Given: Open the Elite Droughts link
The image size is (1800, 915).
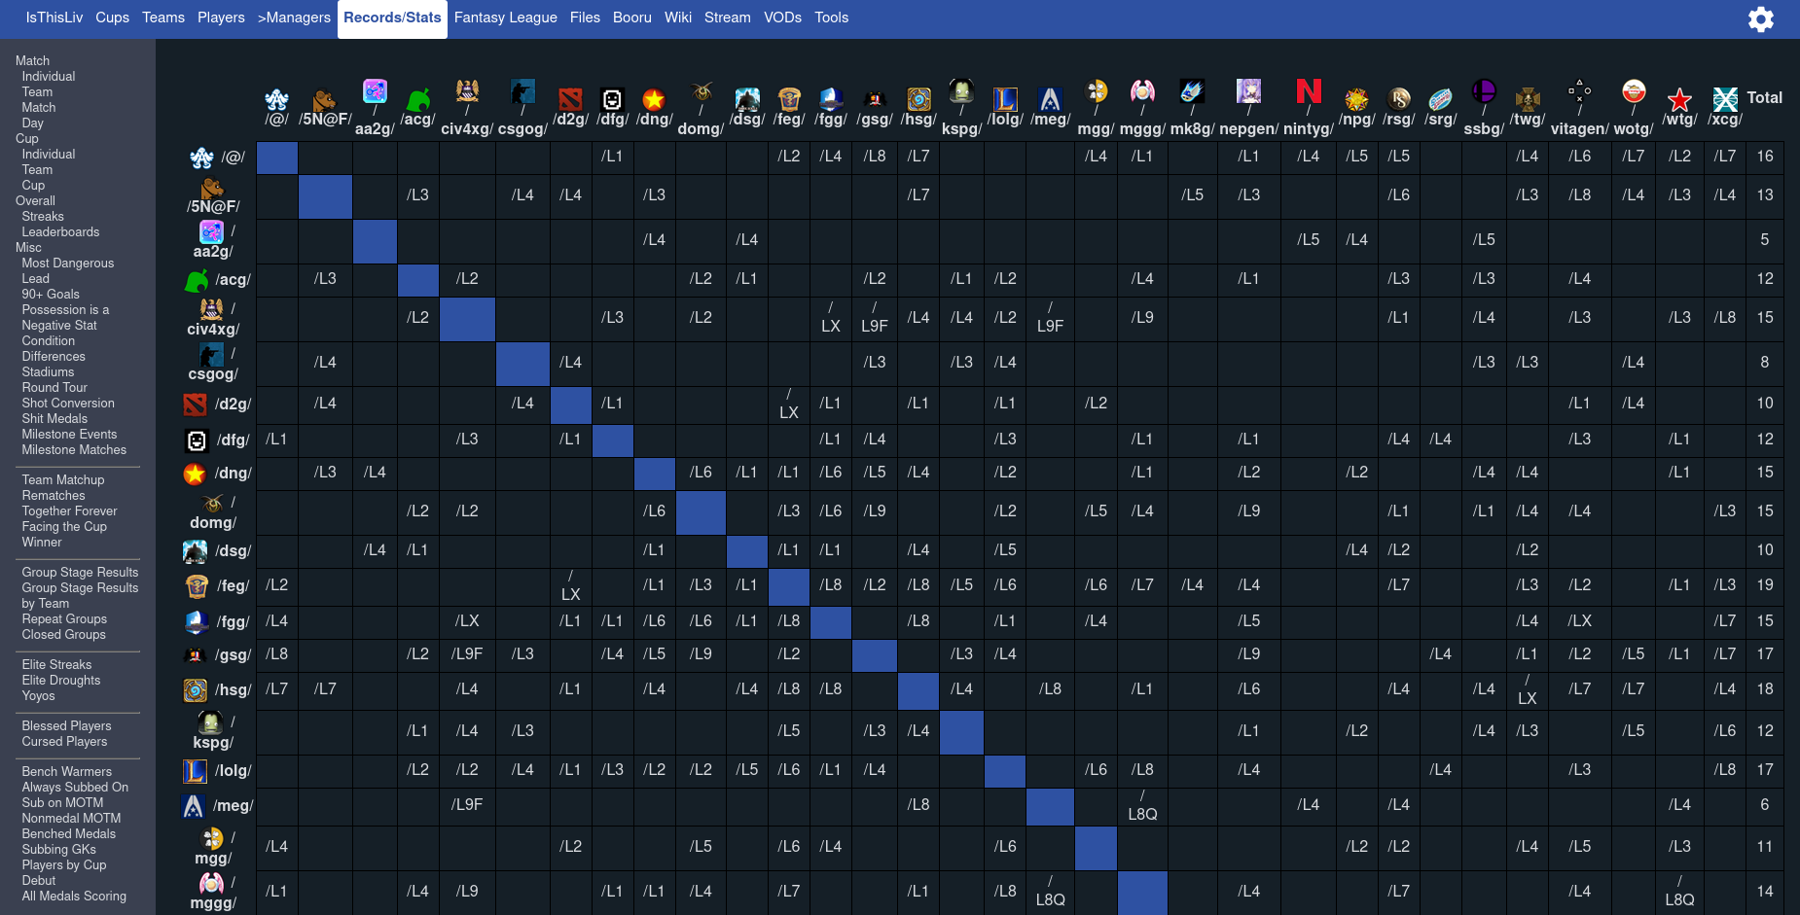Looking at the screenshot, I should tap(61, 681).
